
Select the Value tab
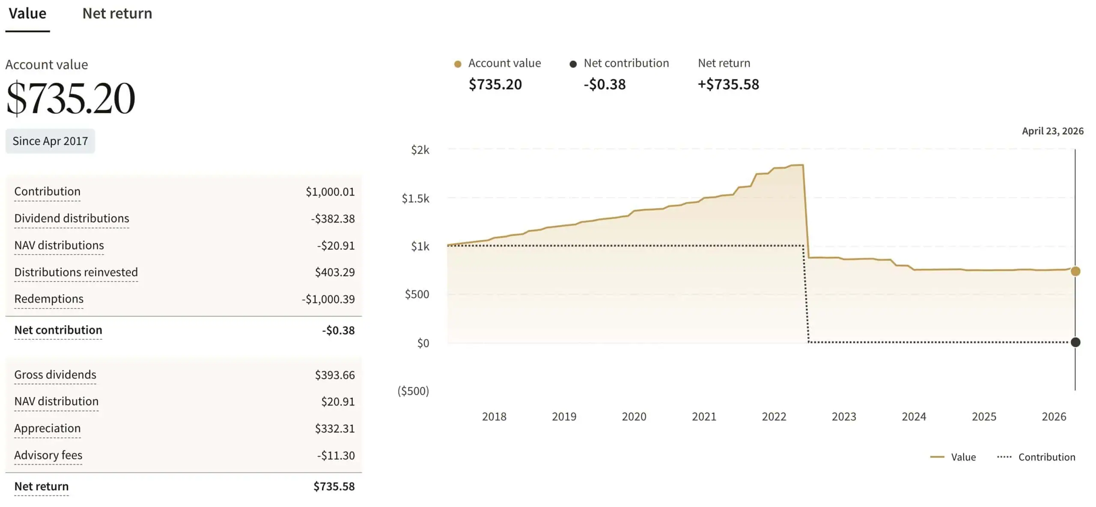(x=27, y=14)
